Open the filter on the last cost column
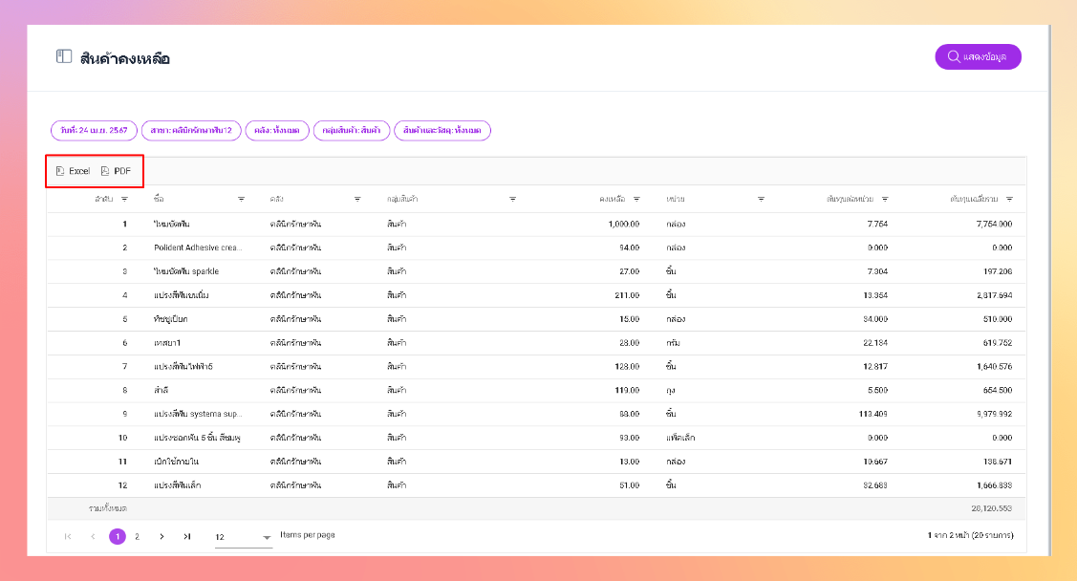1077x581 pixels. [x=1009, y=199]
